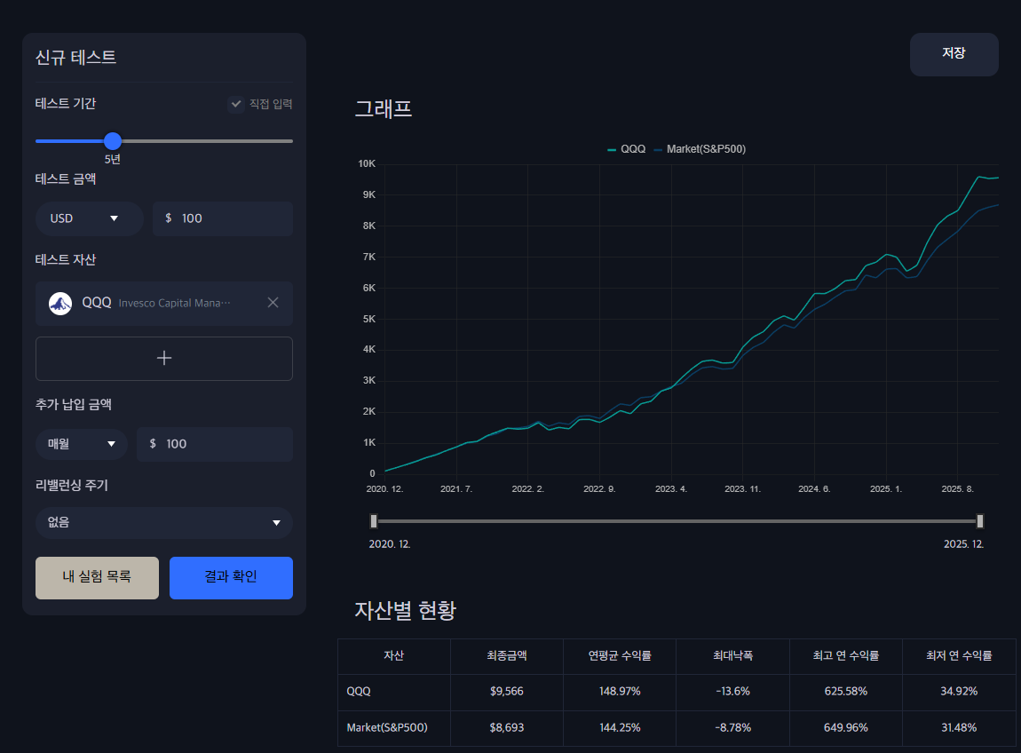Add a new test asset with plus button
1021x753 pixels.
164,358
